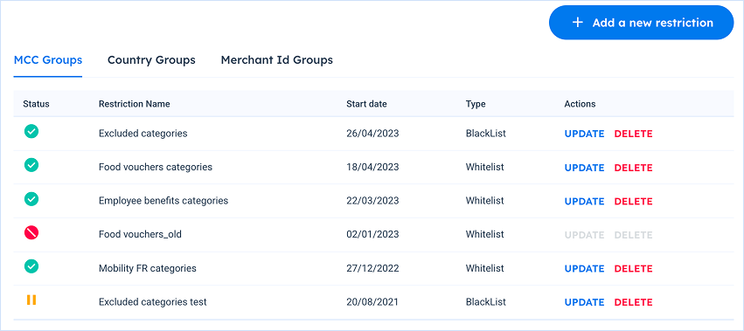Click Whitelist type in Food vouchers_old row

pyautogui.click(x=484, y=234)
